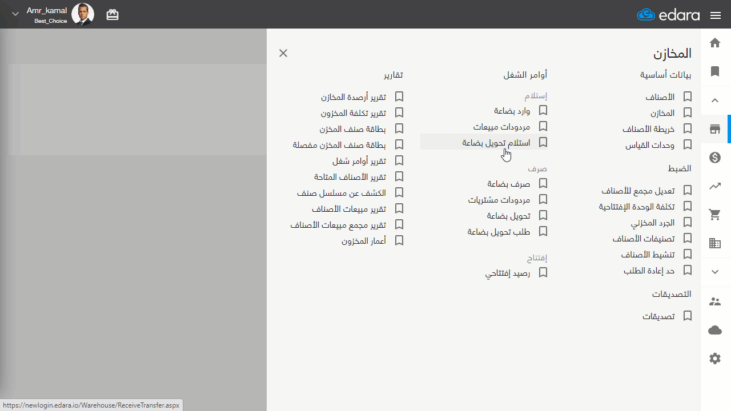
Task: Open cloud sidebar icon
Action: (715, 330)
